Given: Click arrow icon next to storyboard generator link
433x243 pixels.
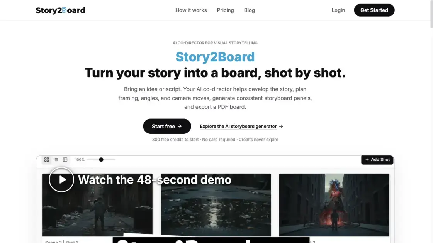Looking at the screenshot, I should [281, 127].
